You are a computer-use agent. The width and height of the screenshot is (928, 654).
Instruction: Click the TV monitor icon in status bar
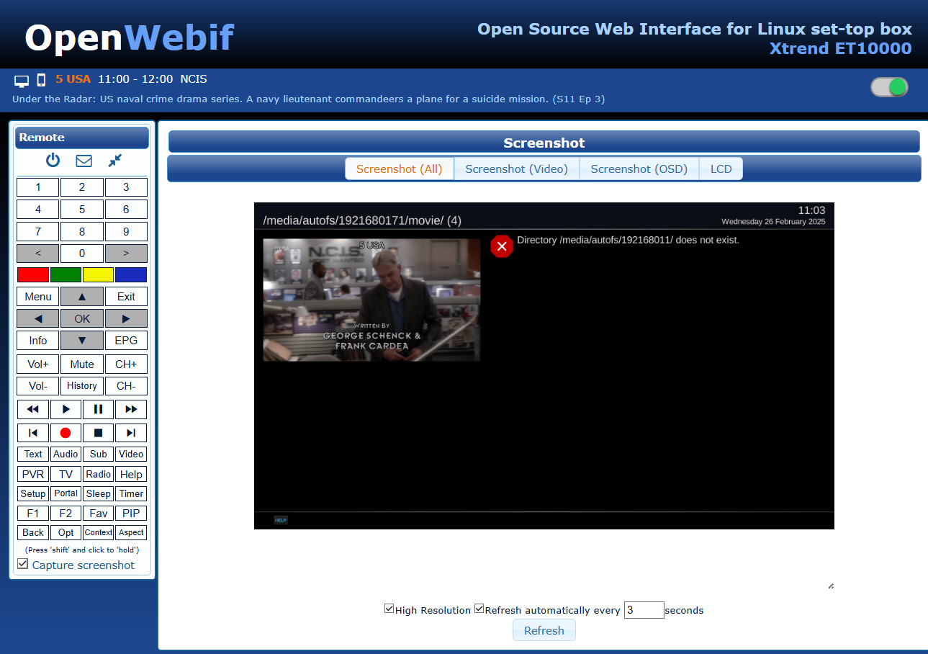(x=22, y=80)
